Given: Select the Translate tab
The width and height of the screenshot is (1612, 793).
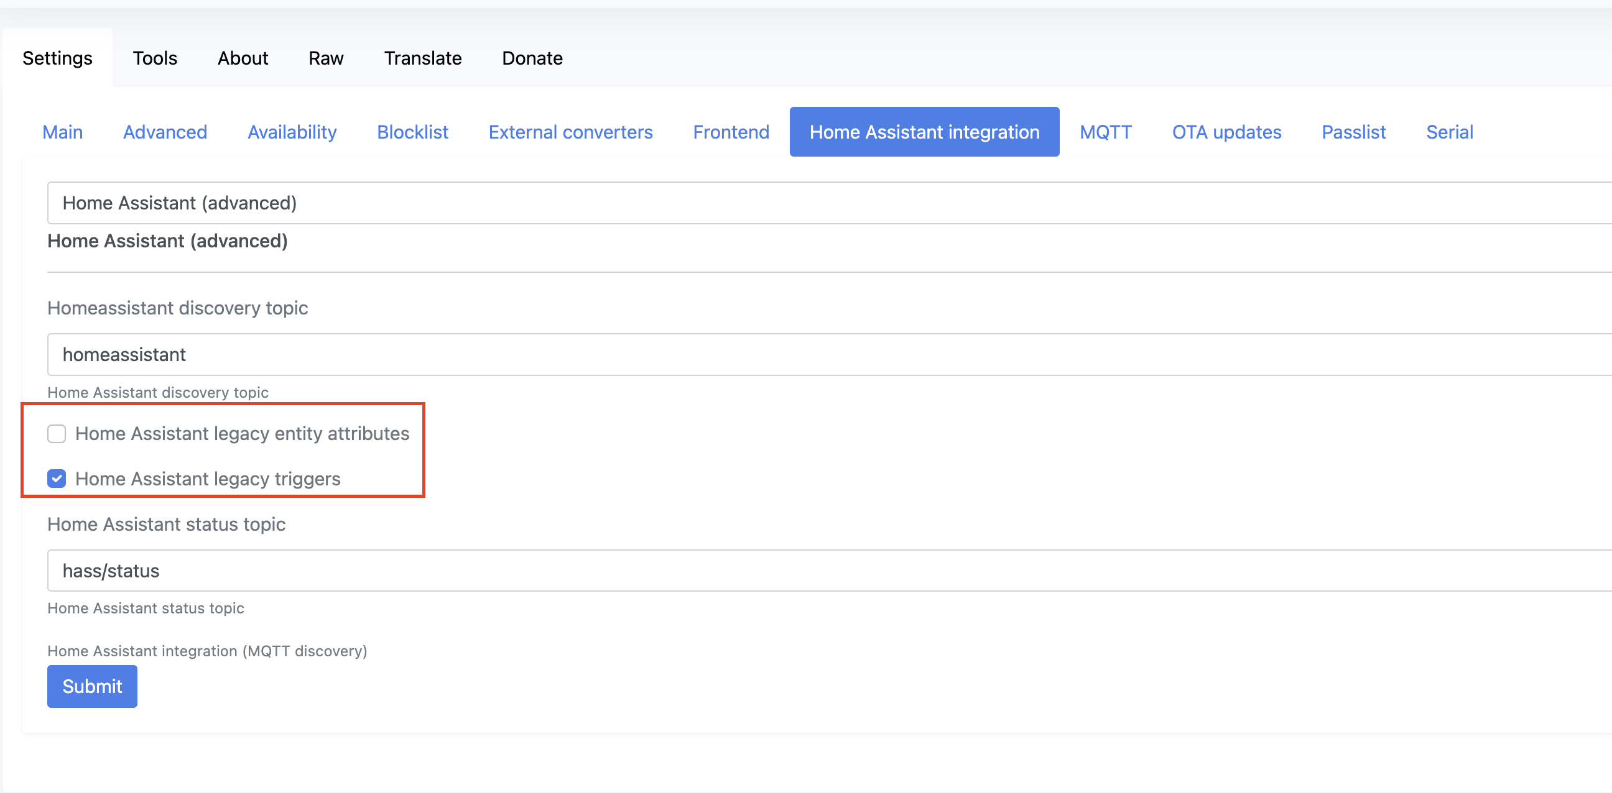Looking at the screenshot, I should click(x=422, y=58).
